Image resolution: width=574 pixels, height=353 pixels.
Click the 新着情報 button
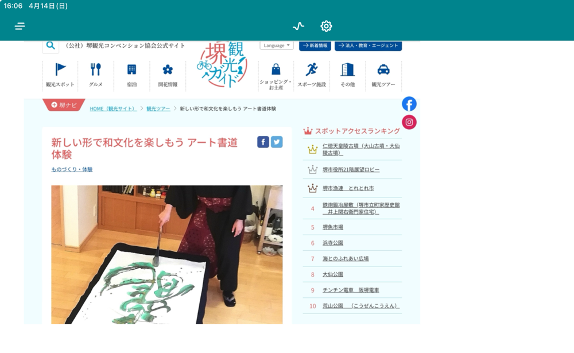(x=315, y=46)
